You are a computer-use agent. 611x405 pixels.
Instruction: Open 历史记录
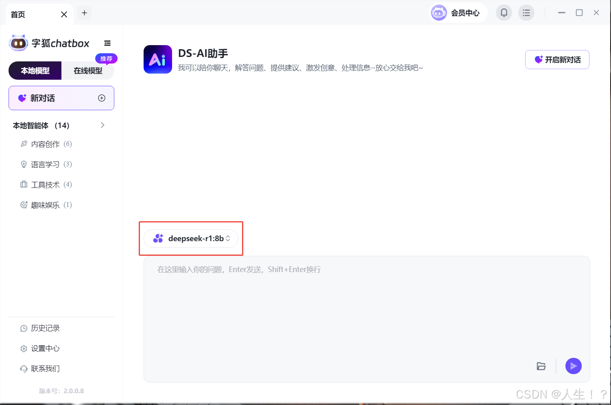tap(40, 328)
